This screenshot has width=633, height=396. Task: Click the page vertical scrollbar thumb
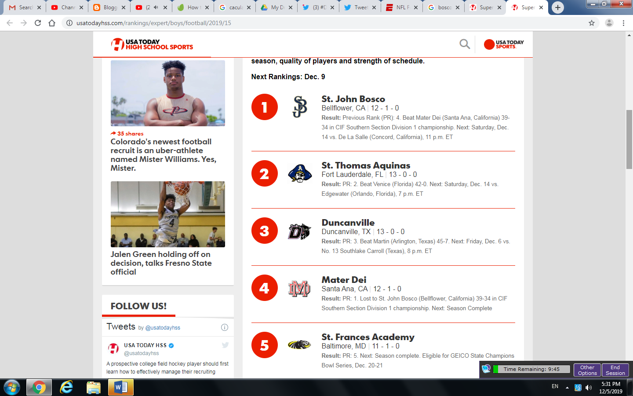click(629, 139)
